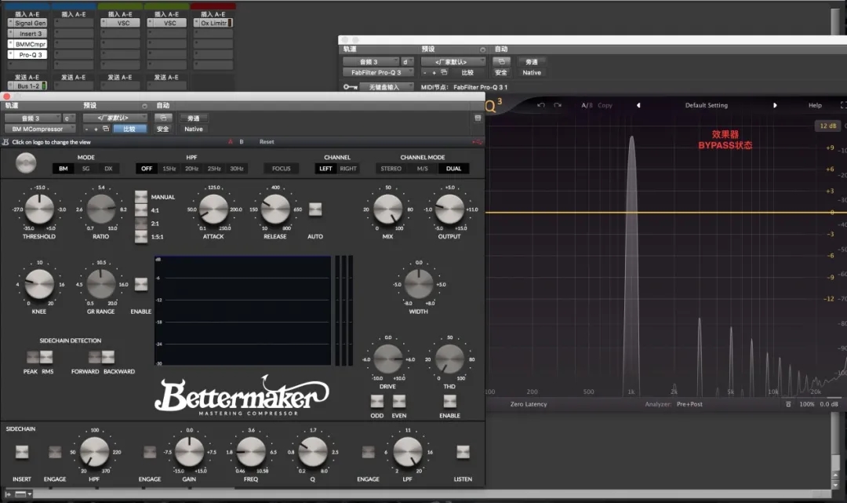Image resolution: width=847 pixels, height=503 pixels.
Task: Open Pro-Q factory default preset dropdown
Action: [x=453, y=61]
